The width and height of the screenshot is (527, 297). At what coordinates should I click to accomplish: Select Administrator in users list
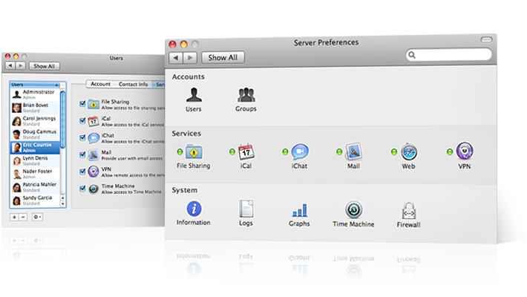click(36, 94)
